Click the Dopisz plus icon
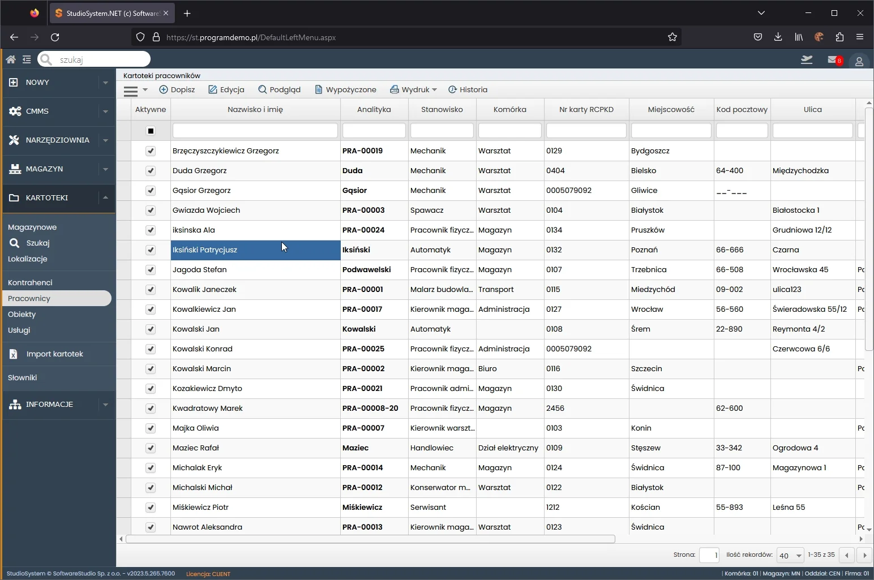 (x=164, y=89)
